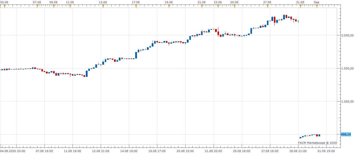Click the orange 05.08 day marker
355x154 pixels.
coord(4,6)
